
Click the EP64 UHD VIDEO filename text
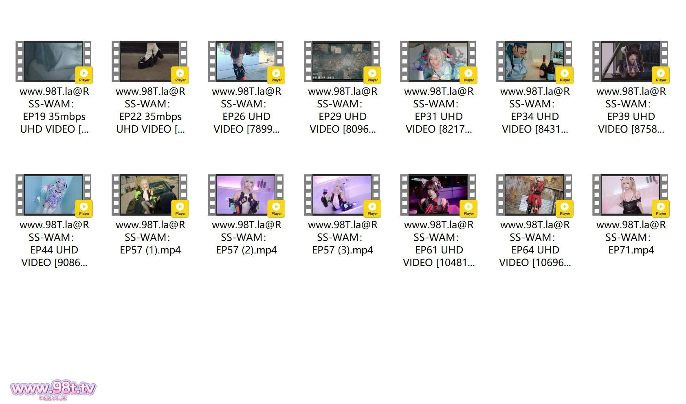coord(535,244)
